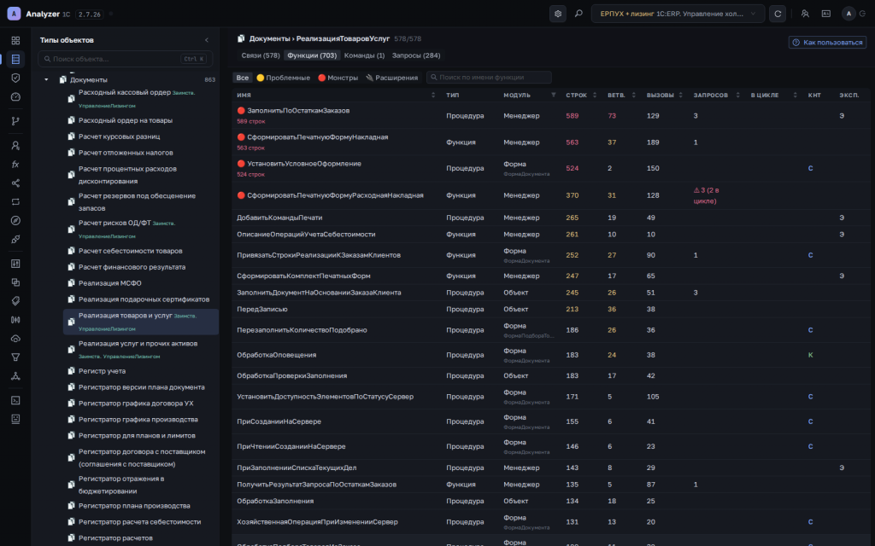Switch to the 'Связи (578)' tab
The height and width of the screenshot is (546, 875).
pyautogui.click(x=261, y=55)
